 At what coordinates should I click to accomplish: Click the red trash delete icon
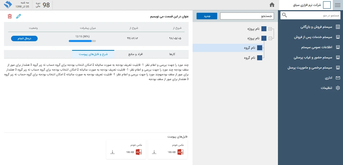click(x=10, y=16)
